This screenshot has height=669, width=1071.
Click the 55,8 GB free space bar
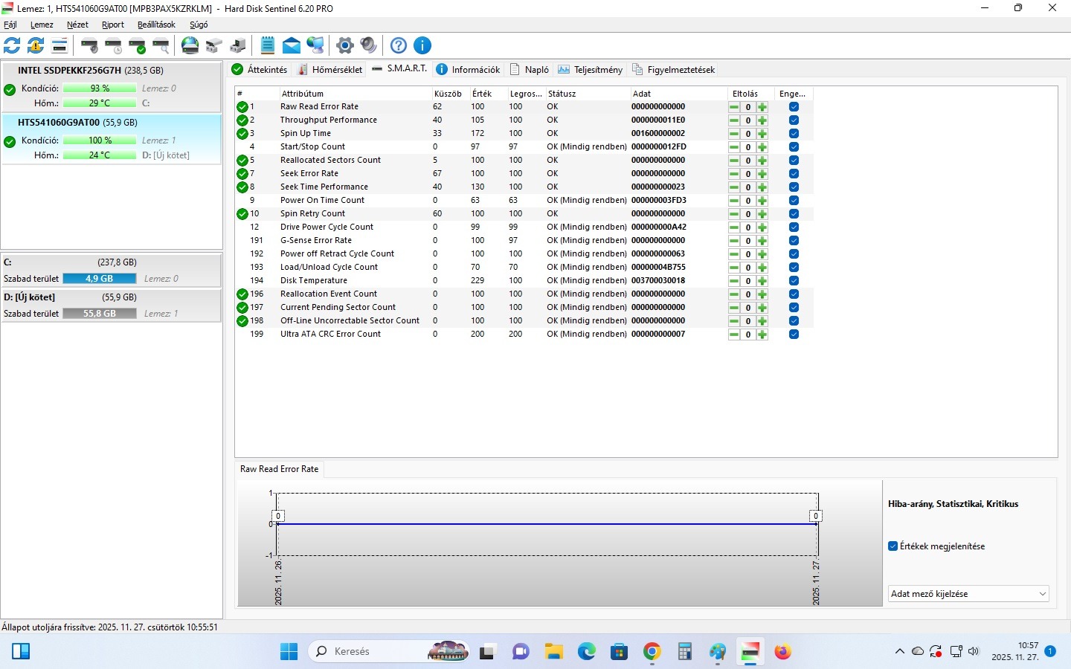pos(100,314)
